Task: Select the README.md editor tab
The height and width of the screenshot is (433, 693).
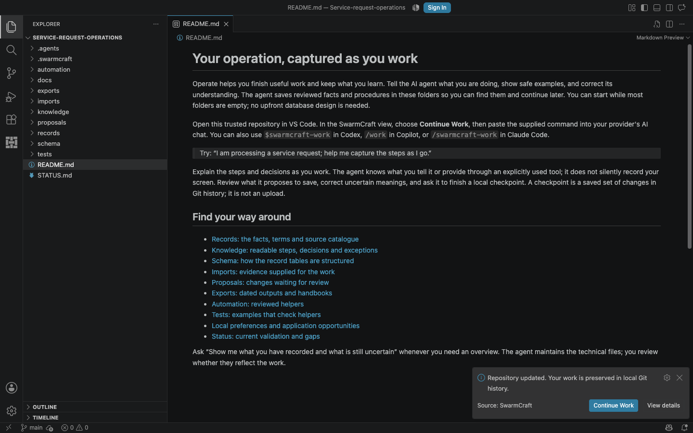Action: (x=201, y=24)
